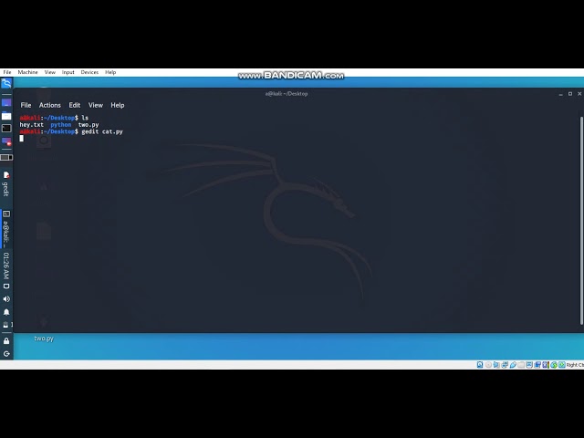Click the terminal cursor block
Screen dimensions: 584x438
(x=21, y=139)
